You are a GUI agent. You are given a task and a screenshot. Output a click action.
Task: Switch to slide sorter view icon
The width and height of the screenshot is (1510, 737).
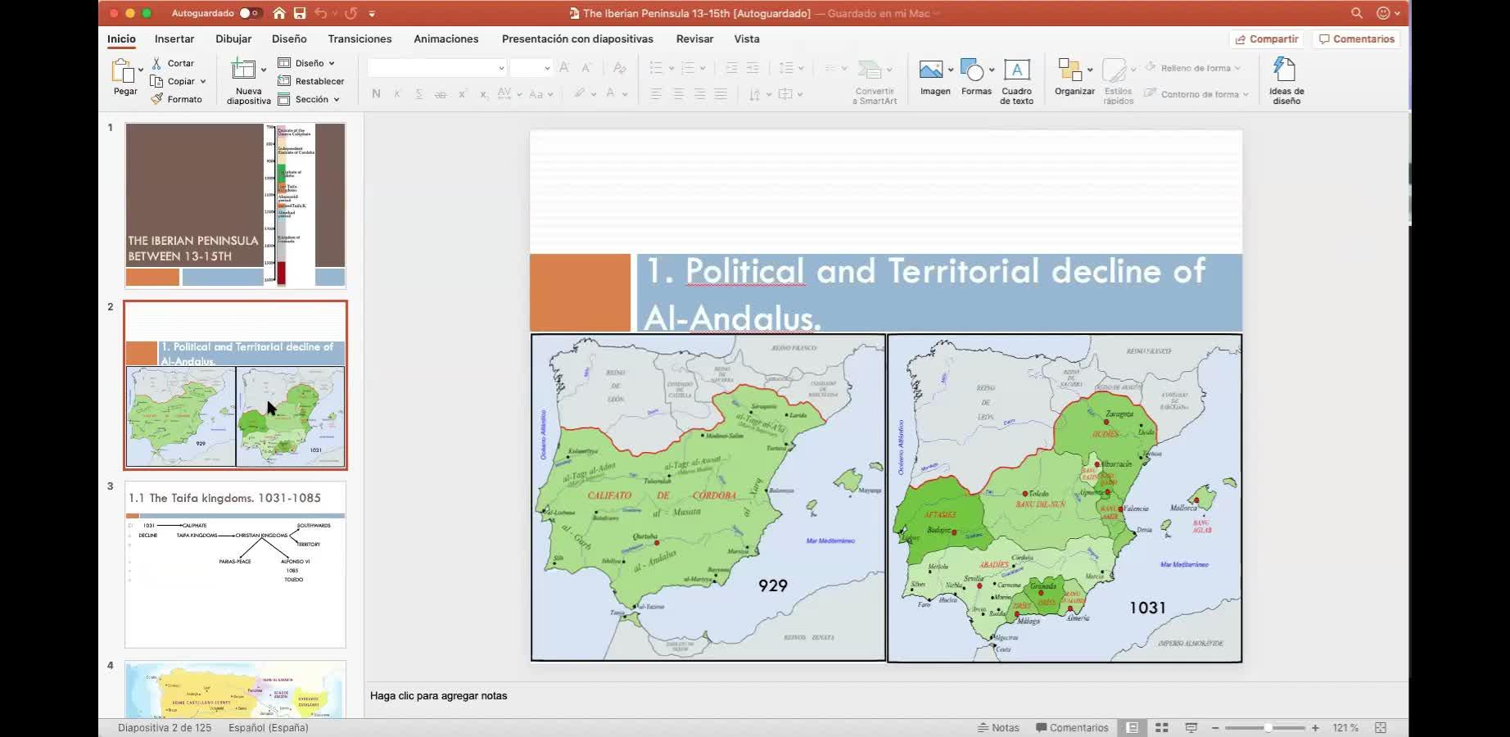tap(1161, 727)
